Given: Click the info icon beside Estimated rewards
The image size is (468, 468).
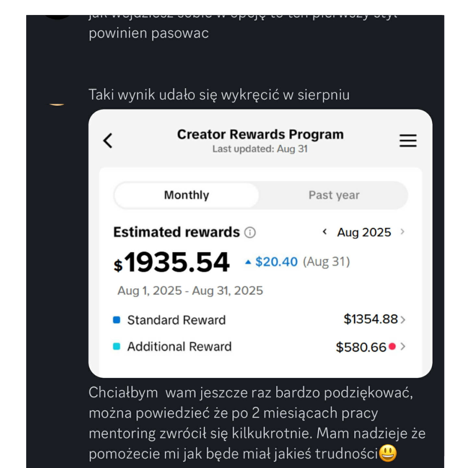Looking at the screenshot, I should pyautogui.click(x=250, y=233).
